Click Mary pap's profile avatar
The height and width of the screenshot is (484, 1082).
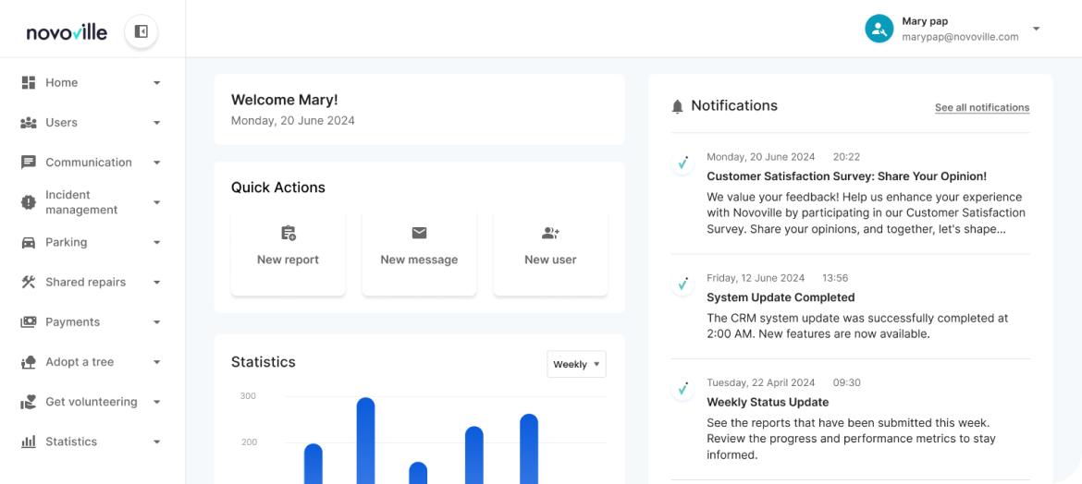[879, 29]
